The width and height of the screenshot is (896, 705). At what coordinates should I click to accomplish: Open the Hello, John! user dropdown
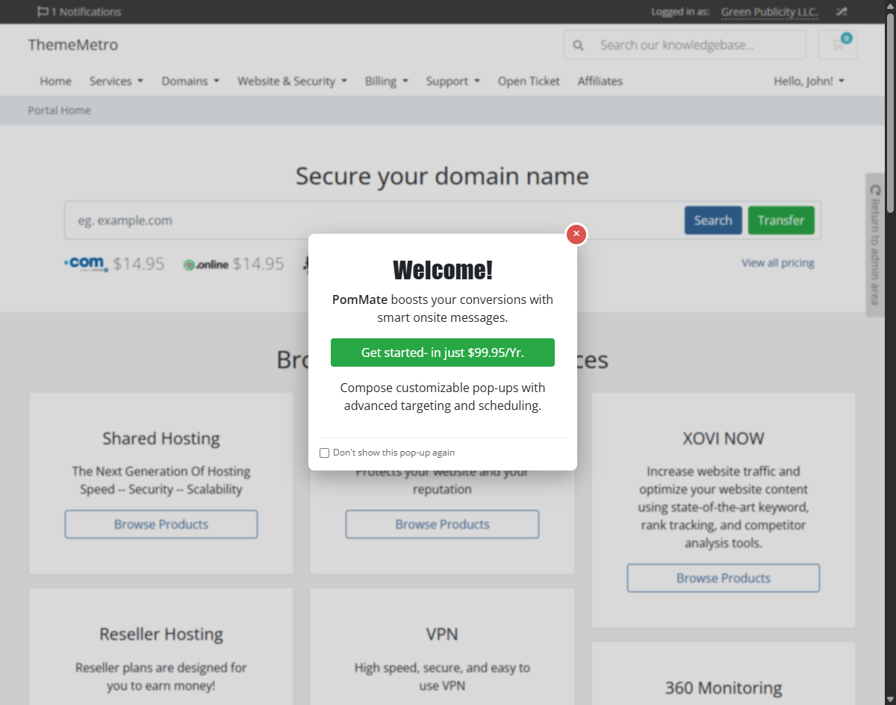point(809,81)
